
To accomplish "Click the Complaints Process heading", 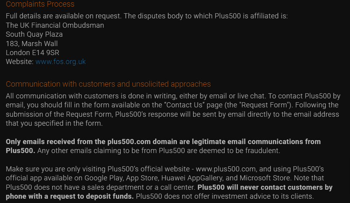I will pos(40,4).
